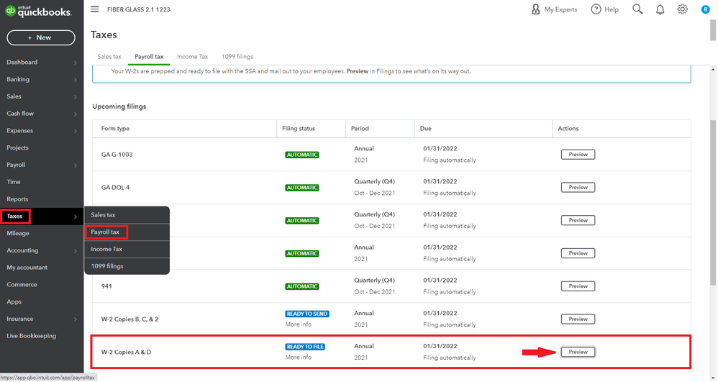
Task: Click the user profile avatar
Action: pos(705,9)
